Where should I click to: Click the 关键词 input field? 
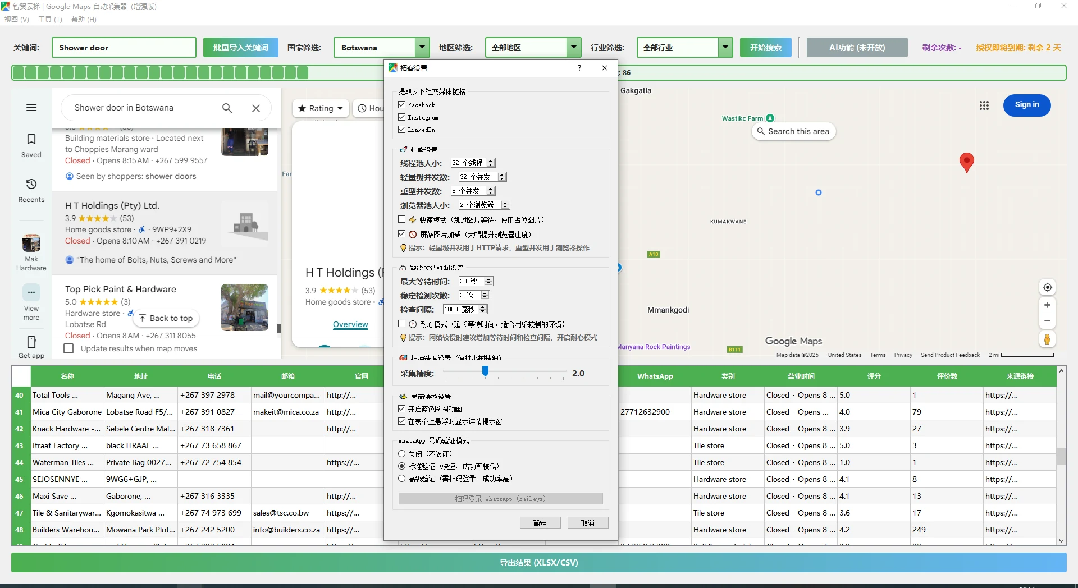pos(124,48)
